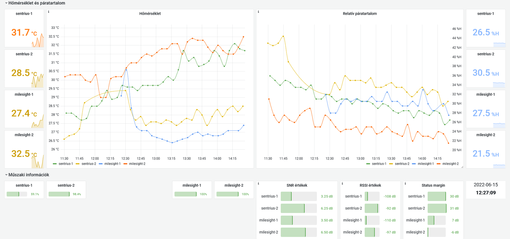Open the Hőmérséklet panel title menu
510x239 pixels.
click(150, 14)
